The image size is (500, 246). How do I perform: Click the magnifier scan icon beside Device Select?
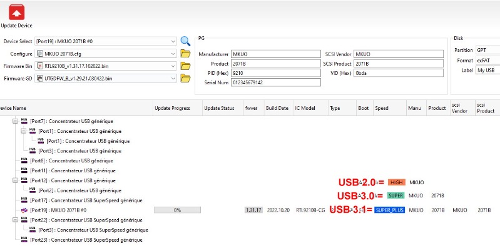point(185,41)
